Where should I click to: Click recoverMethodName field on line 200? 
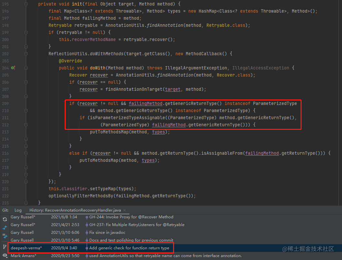[94, 39]
